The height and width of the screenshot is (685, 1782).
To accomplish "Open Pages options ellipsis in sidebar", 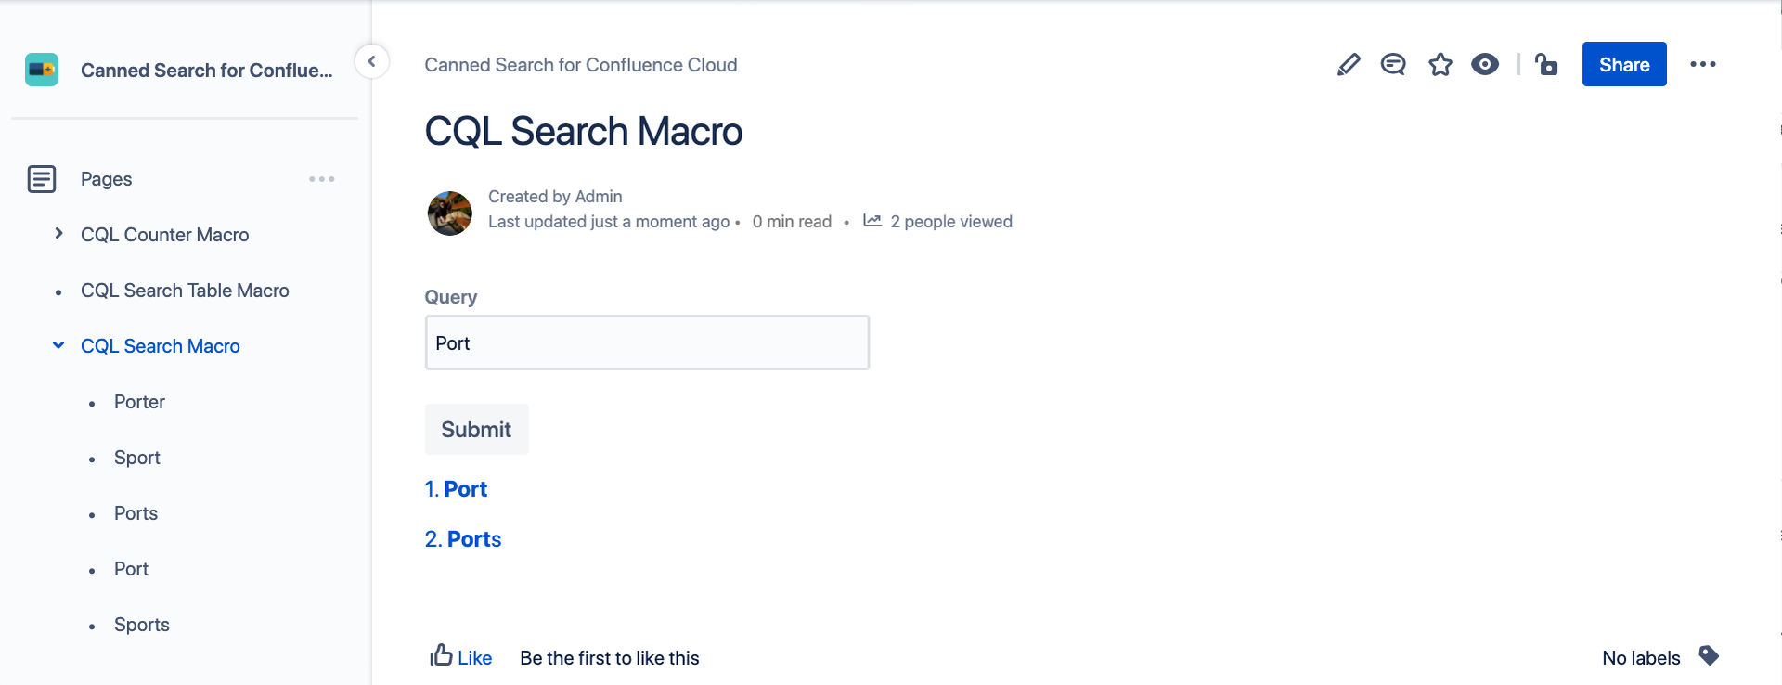I will (x=322, y=179).
